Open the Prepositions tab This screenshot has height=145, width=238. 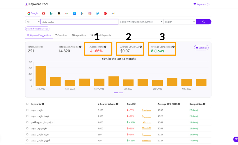(x=79, y=35)
